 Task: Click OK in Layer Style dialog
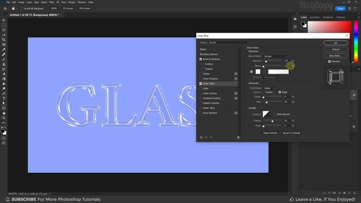(336, 43)
